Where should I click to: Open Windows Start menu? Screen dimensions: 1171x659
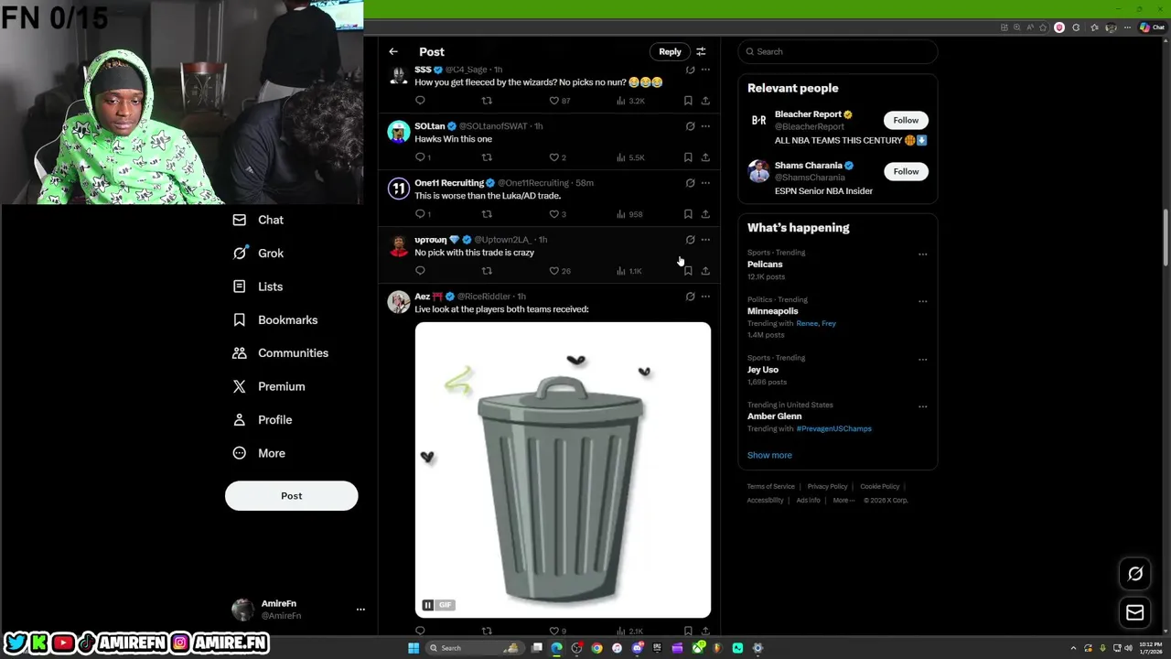click(414, 648)
